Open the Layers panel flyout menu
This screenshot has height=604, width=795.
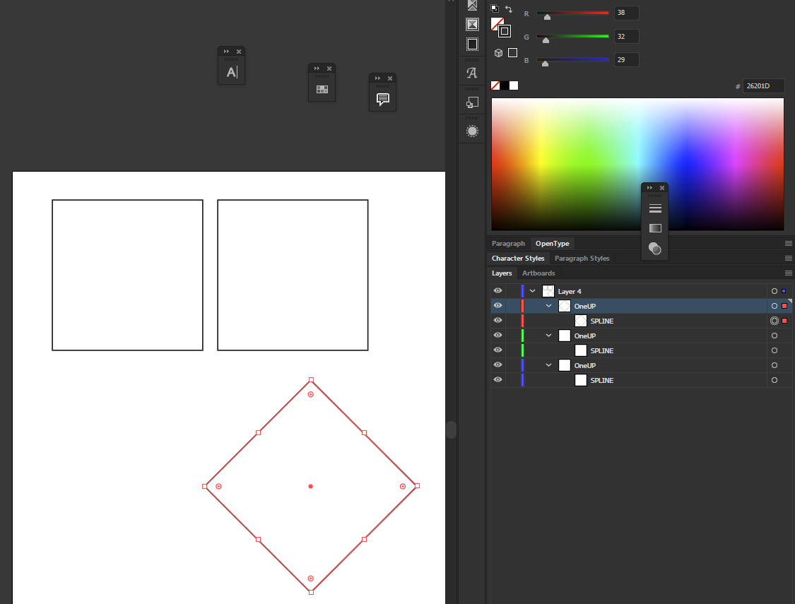coord(789,273)
